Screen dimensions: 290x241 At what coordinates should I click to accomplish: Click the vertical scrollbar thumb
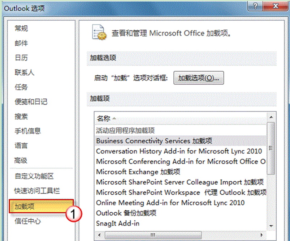click(x=270, y=148)
